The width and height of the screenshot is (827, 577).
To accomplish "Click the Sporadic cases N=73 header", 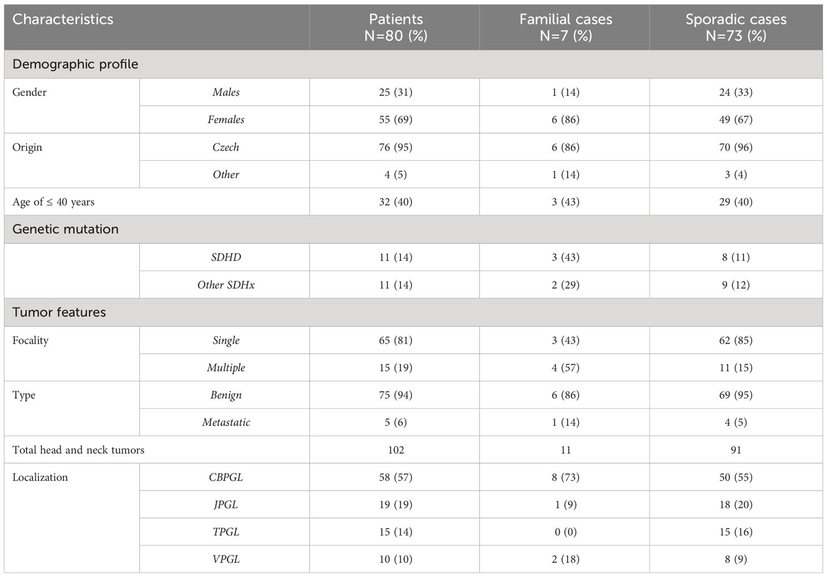I will tap(736, 27).
